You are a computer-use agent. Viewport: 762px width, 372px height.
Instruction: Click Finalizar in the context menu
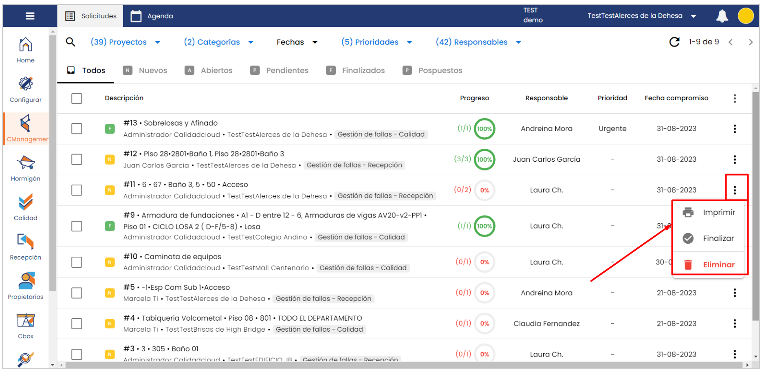pyautogui.click(x=718, y=238)
